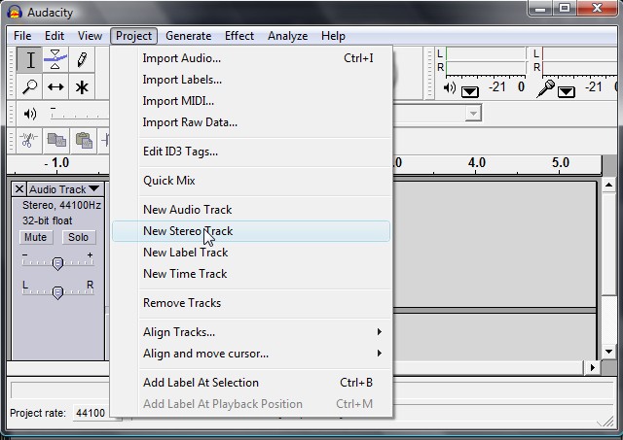Open the Generate menu
This screenshot has height=440, width=623.
point(188,36)
